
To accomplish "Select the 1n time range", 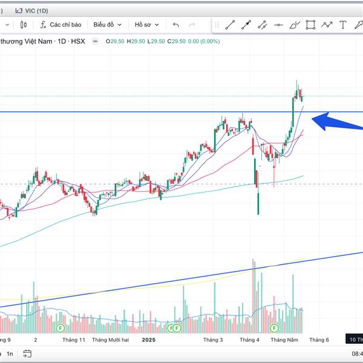I will (x=10, y=354).
